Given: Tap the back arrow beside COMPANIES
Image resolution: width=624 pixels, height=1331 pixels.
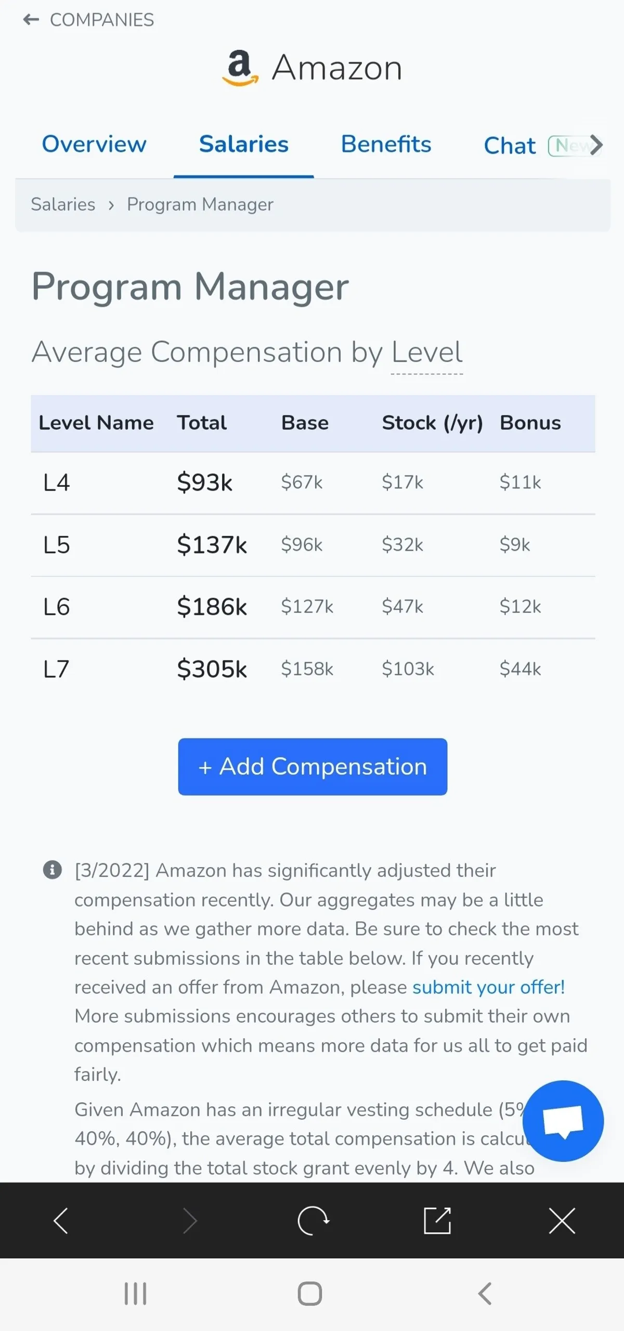Looking at the screenshot, I should click(31, 20).
